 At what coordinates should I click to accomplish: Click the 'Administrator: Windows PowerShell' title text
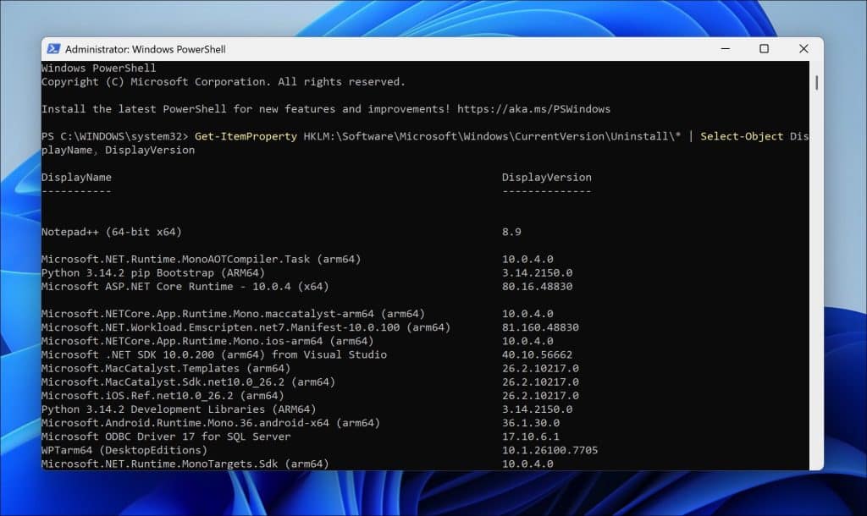(x=146, y=49)
